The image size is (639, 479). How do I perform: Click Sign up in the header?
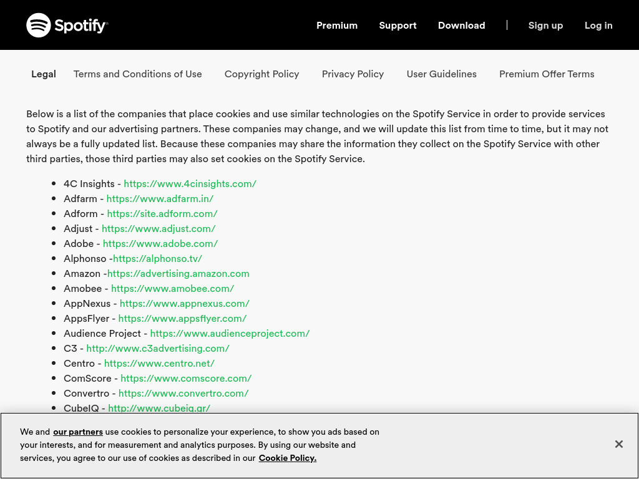(x=545, y=25)
